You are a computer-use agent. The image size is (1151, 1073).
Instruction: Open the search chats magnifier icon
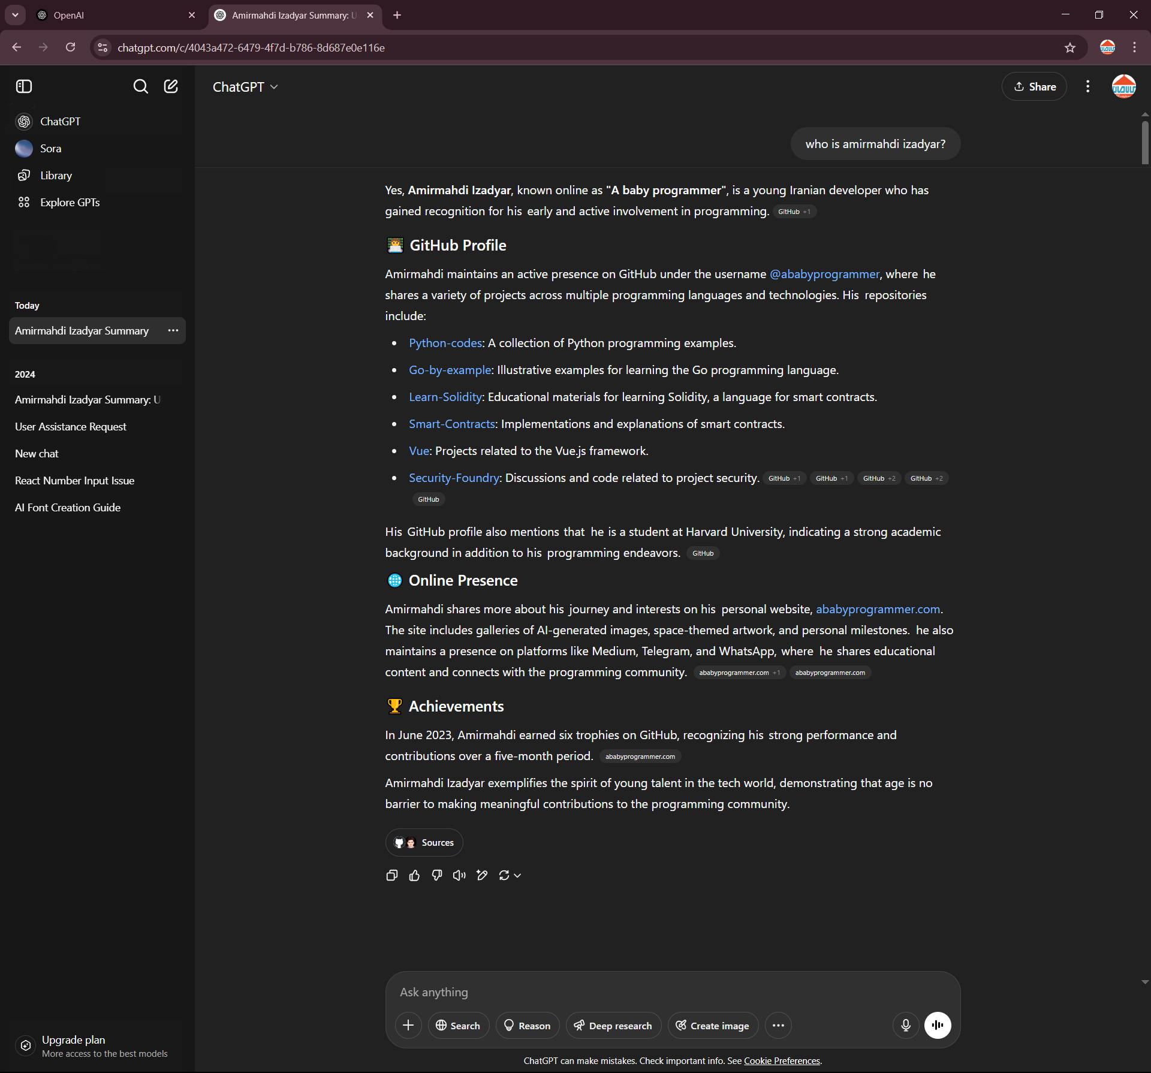tap(140, 86)
